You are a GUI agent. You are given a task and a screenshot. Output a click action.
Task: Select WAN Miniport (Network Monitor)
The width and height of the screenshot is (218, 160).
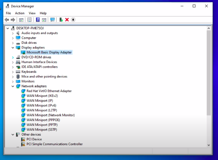tap(51, 115)
